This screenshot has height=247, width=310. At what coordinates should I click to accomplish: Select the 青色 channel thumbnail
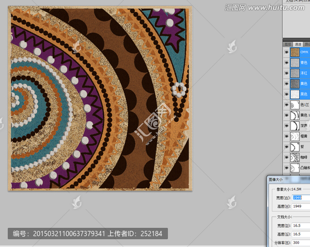pos(295,63)
